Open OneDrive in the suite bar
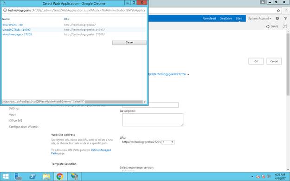Viewport: 290px width, 181px height. [x=226, y=19]
